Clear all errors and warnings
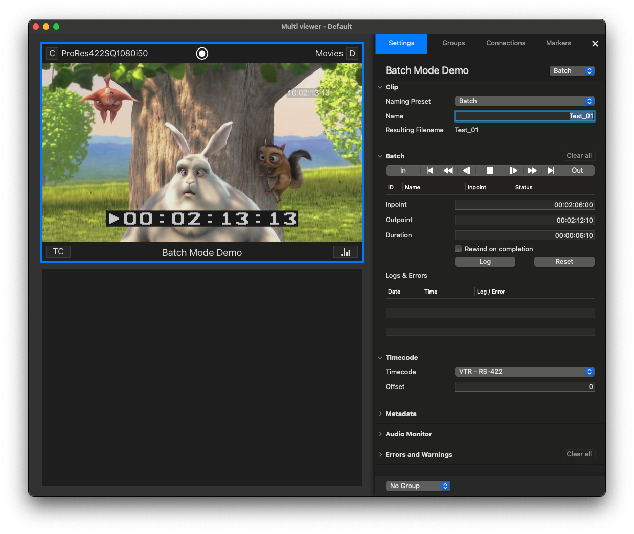 [x=579, y=454]
